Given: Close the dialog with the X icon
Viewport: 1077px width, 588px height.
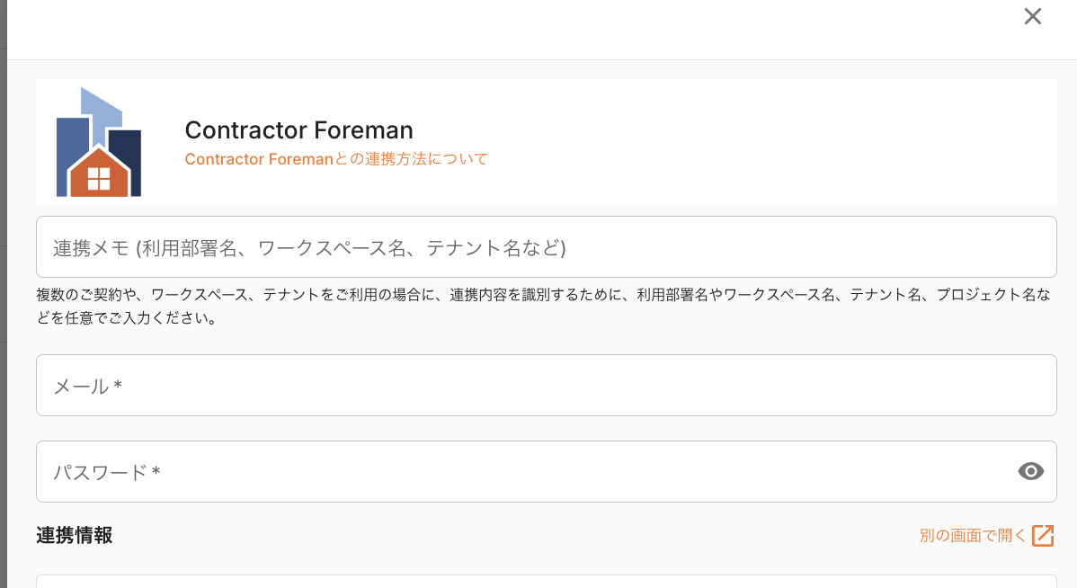Looking at the screenshot, I should point(1033,16).
